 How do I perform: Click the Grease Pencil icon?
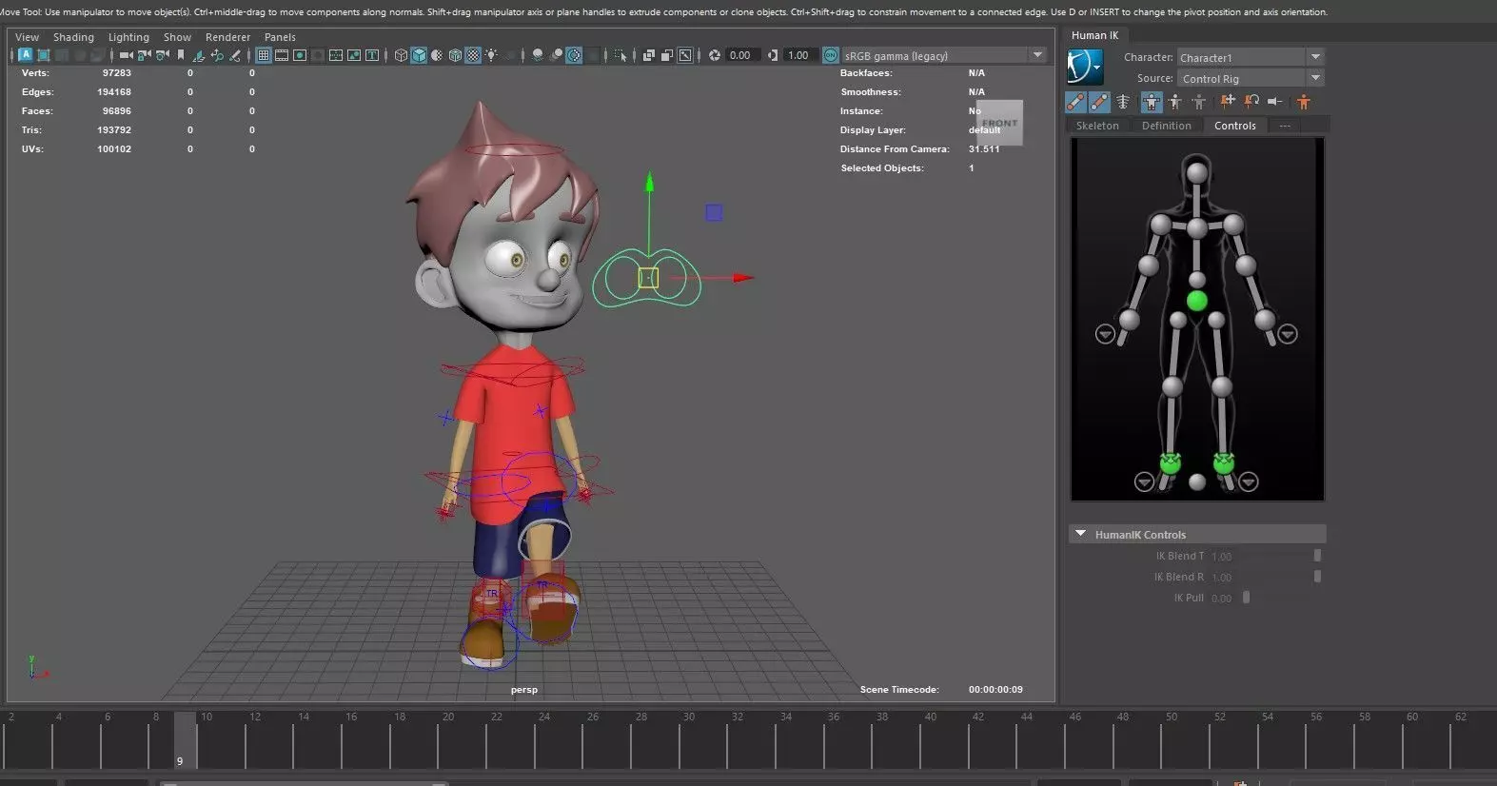[234, 55]
